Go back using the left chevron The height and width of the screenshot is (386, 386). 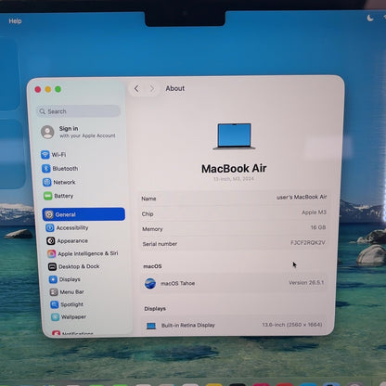[x=136, y=89]
